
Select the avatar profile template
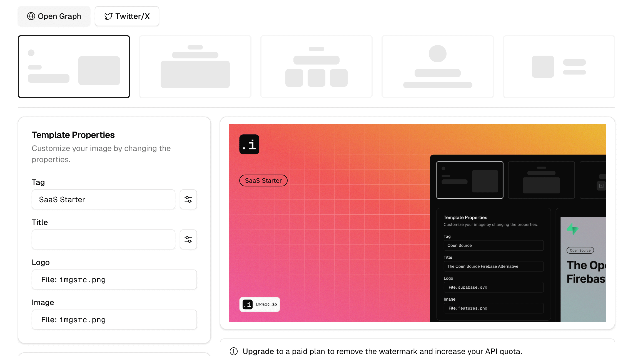click(x=437, y=67)
